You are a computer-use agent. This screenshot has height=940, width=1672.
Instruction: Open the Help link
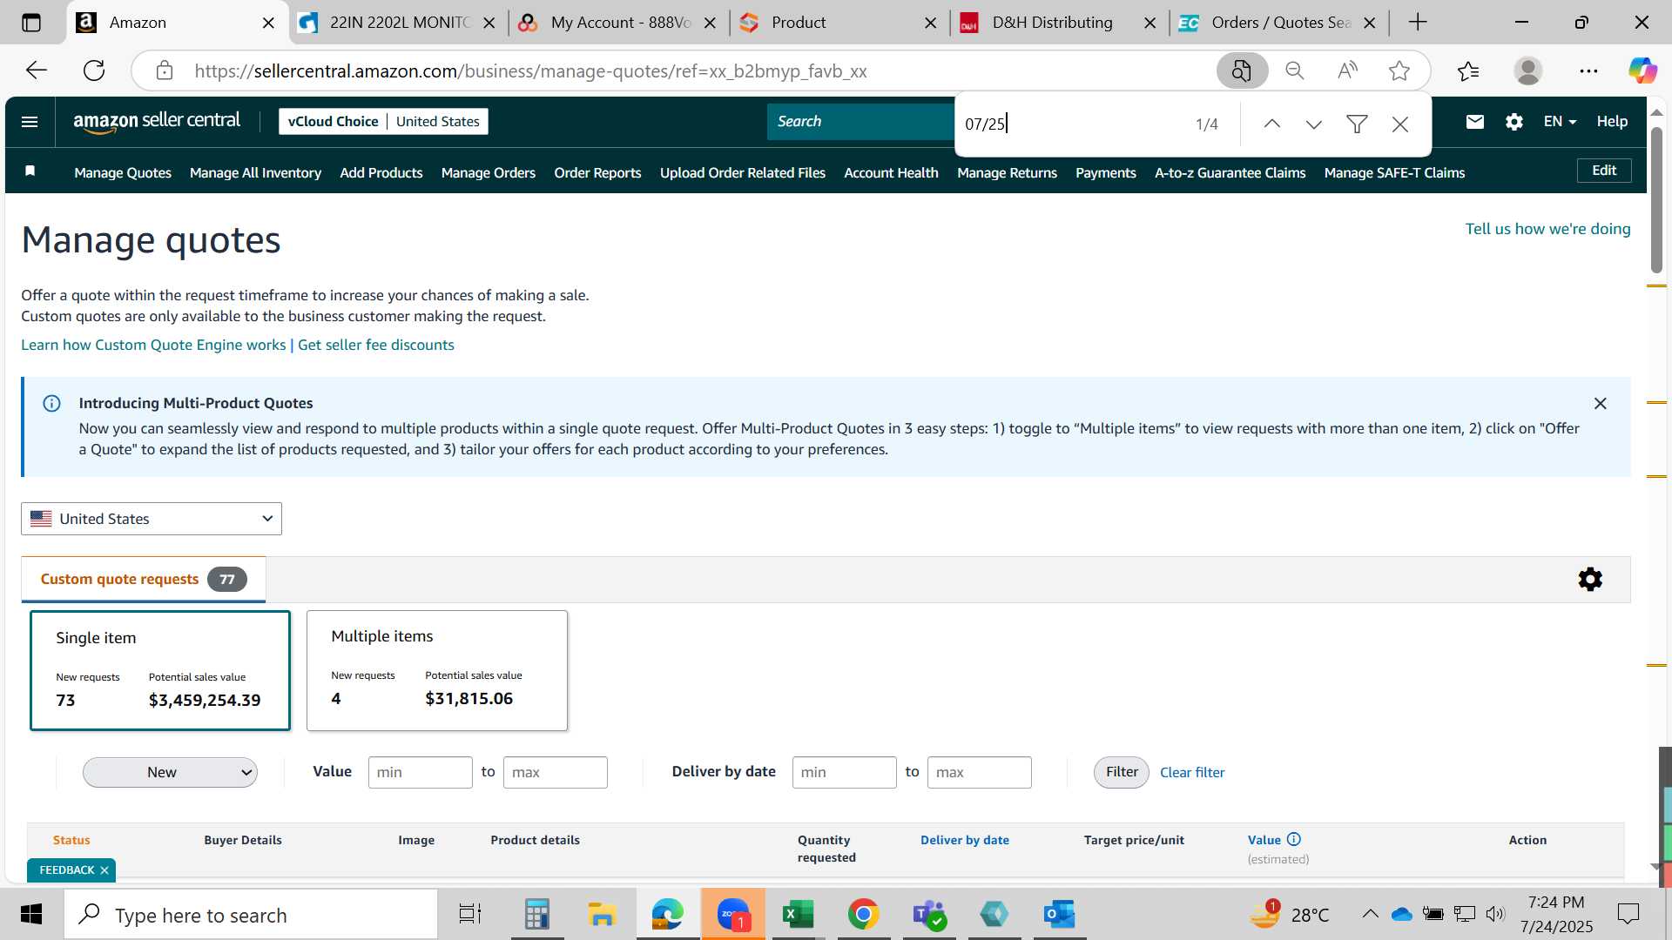click(1612, 122)
